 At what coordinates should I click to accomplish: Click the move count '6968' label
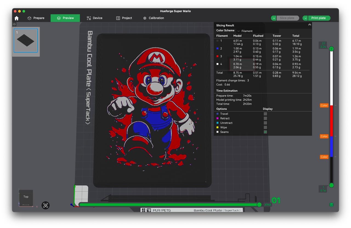coord(268,205)
